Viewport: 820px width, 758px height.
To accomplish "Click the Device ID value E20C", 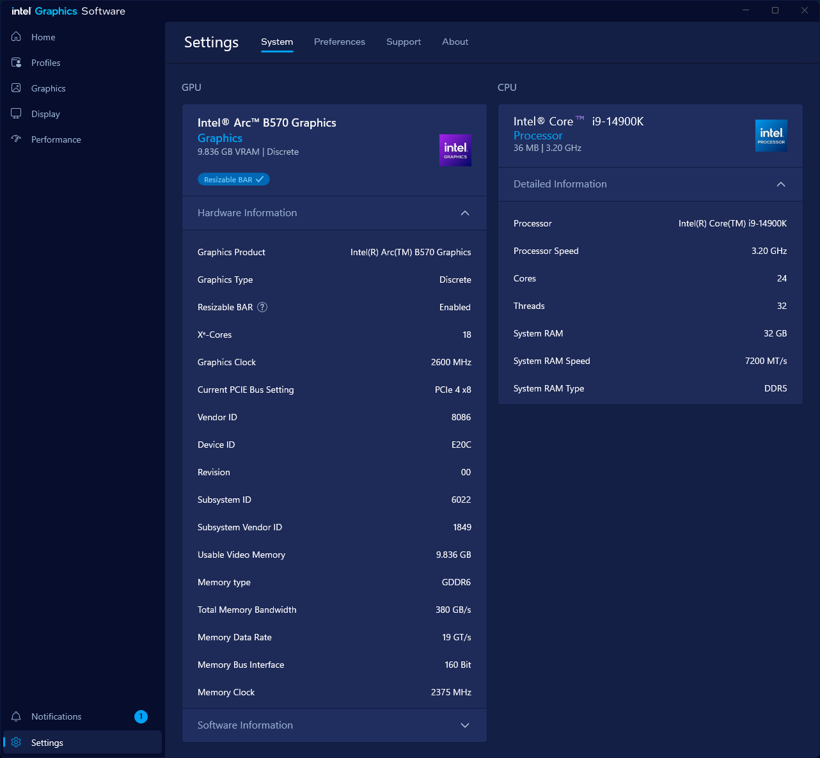I will [x=461, y=445].
